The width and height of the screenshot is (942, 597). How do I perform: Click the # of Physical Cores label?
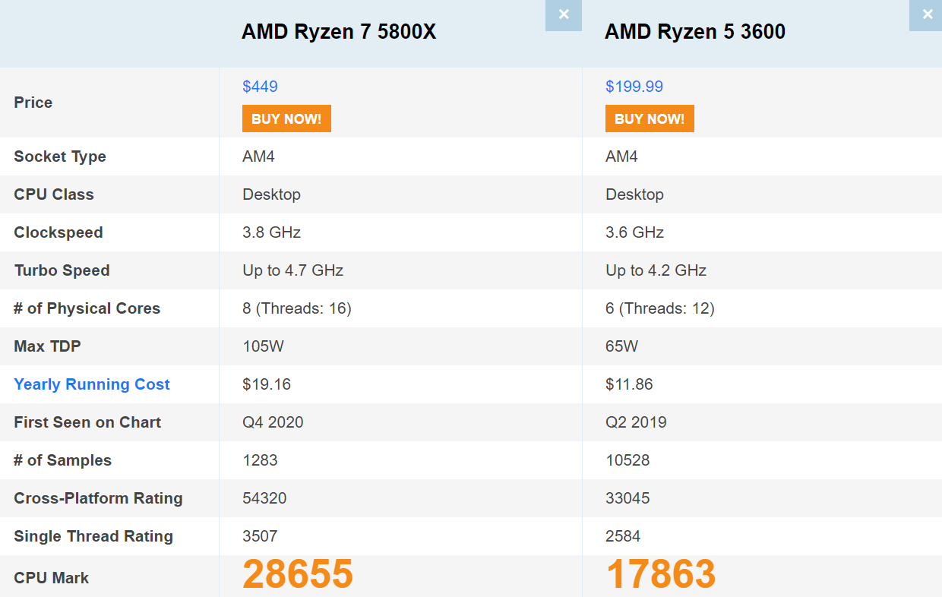point(87,308)
